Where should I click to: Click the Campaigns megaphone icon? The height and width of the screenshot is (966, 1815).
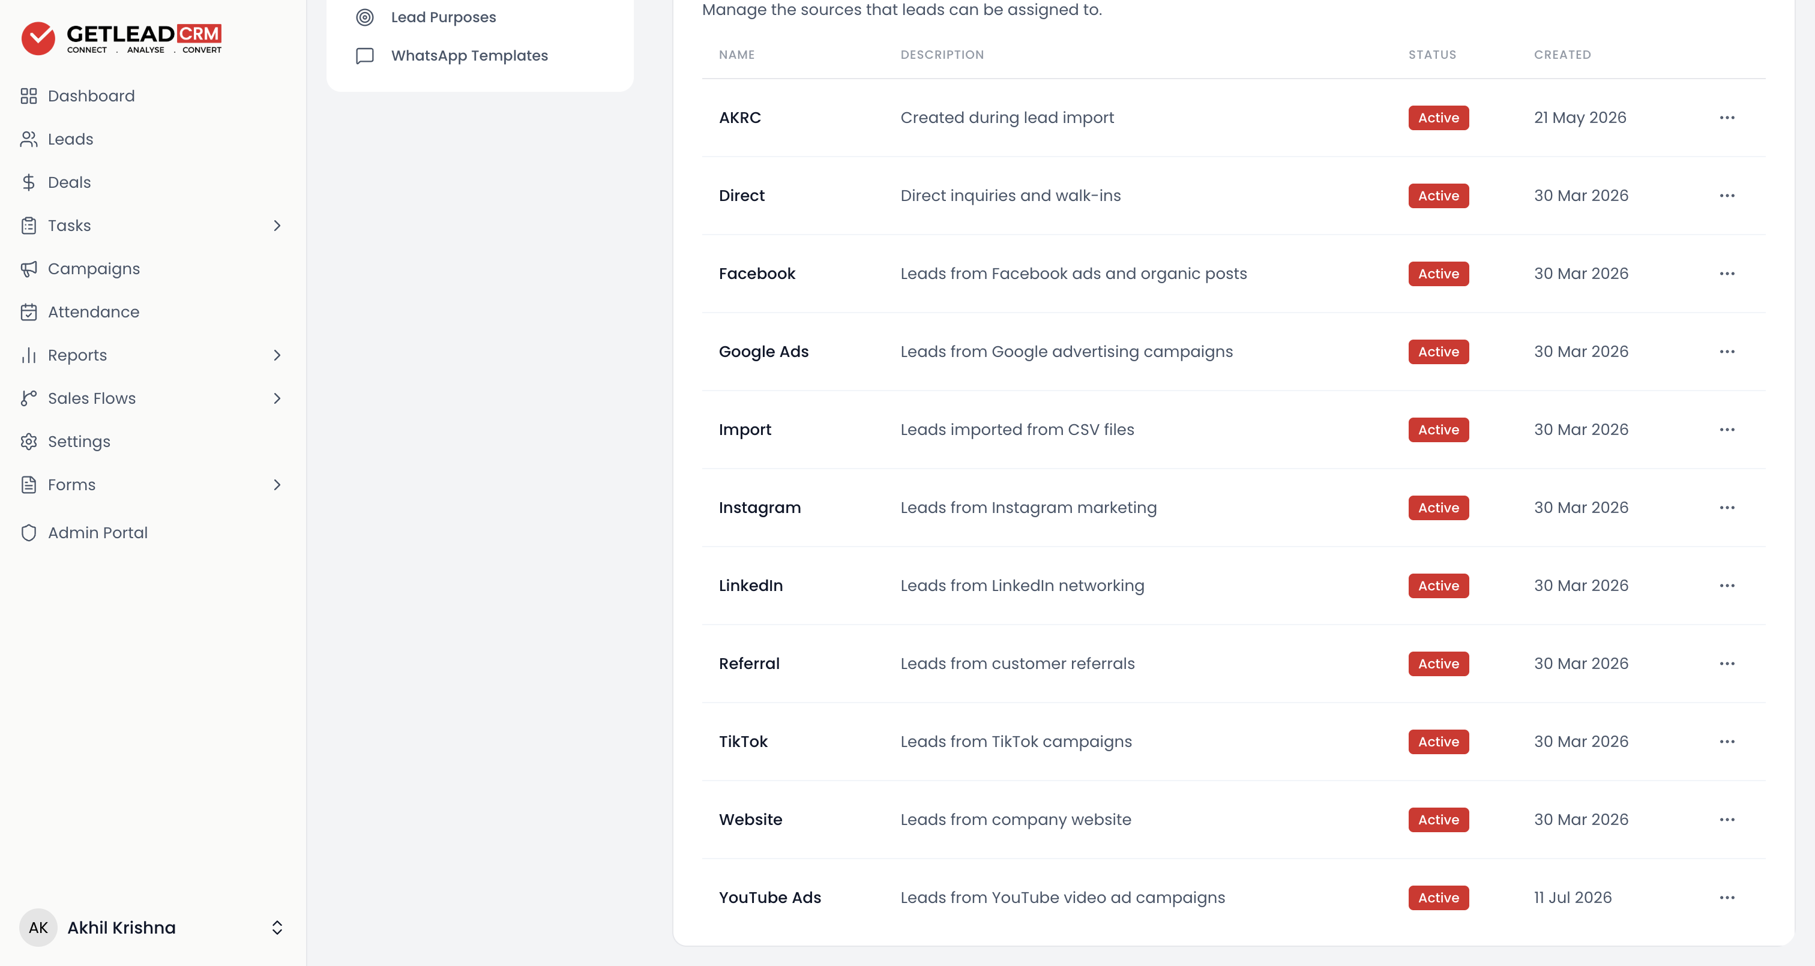(28, 268)
